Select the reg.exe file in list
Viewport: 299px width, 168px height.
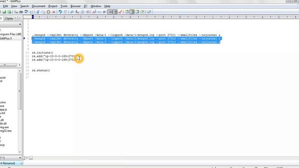[x=4, y=127]
